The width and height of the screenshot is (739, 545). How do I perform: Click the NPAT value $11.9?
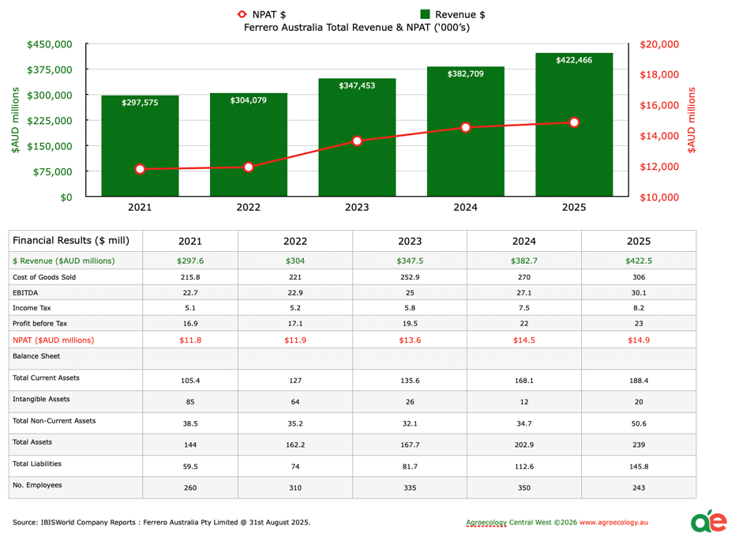(295, 340)
